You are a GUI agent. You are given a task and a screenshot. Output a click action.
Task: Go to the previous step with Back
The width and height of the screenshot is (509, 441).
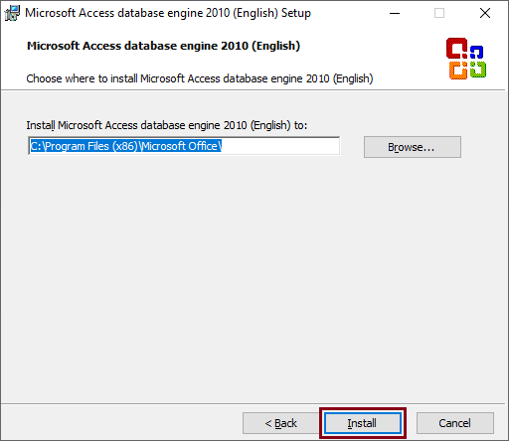tap(281, 423)
